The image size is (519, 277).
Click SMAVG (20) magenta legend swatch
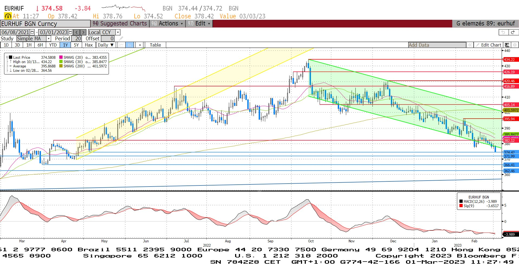[x=61, y=57]
